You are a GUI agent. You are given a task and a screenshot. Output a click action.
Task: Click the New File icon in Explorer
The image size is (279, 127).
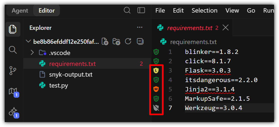pyautogui.click(x=105, y=42)
